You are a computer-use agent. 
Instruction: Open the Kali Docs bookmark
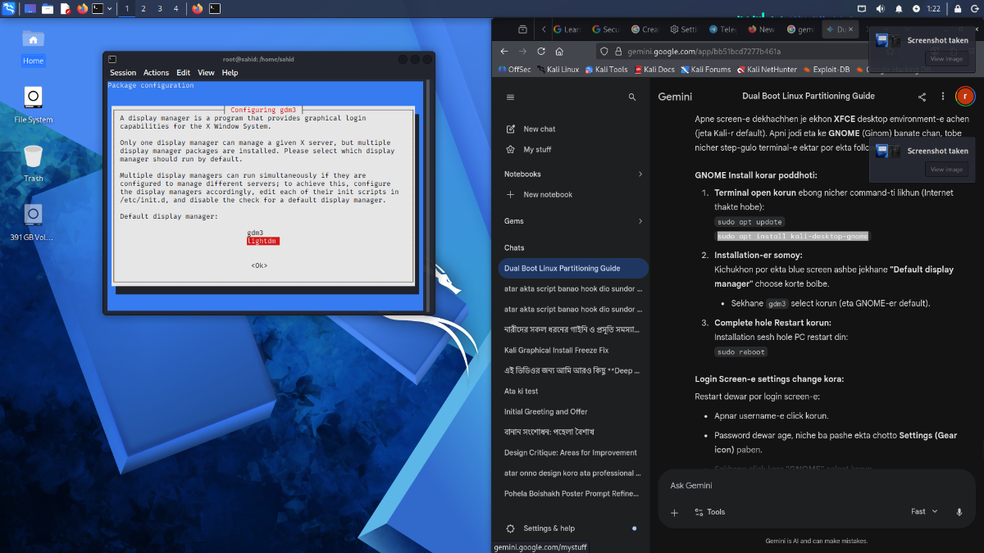(x=654, y=70)
